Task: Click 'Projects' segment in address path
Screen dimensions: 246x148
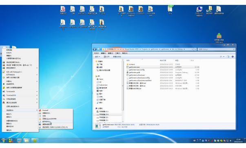Action: (144, 49)
